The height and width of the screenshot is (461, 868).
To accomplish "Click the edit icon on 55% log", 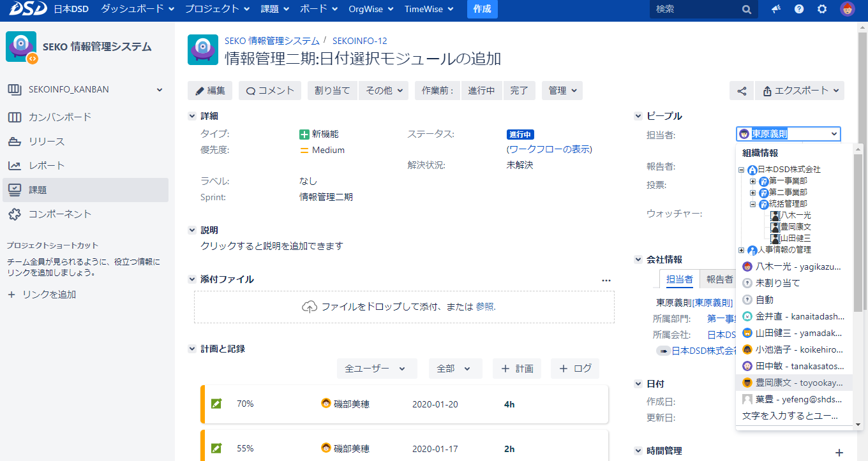I will point(216,449).
